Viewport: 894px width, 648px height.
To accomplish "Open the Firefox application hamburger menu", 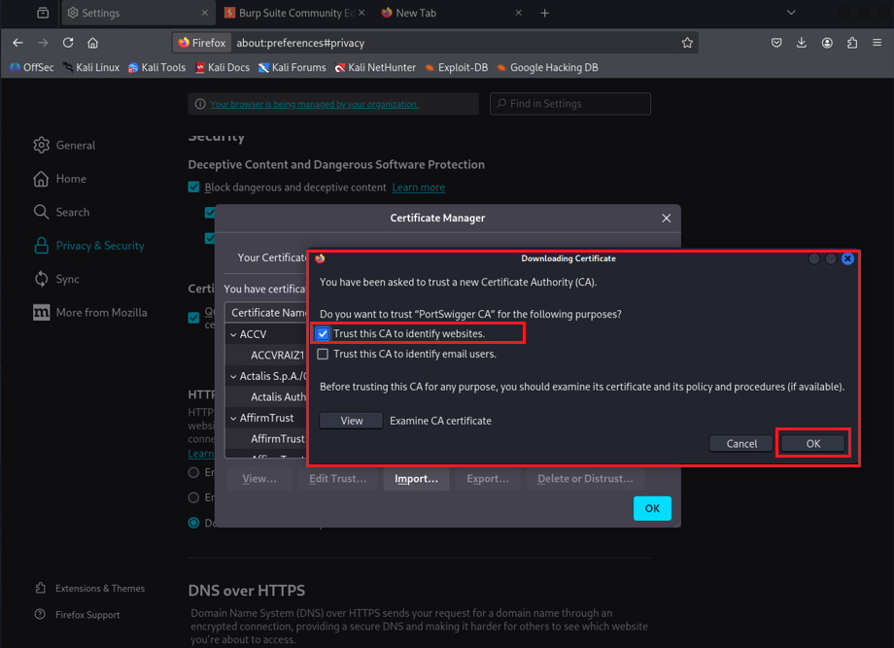I will (x=877, y=43).
